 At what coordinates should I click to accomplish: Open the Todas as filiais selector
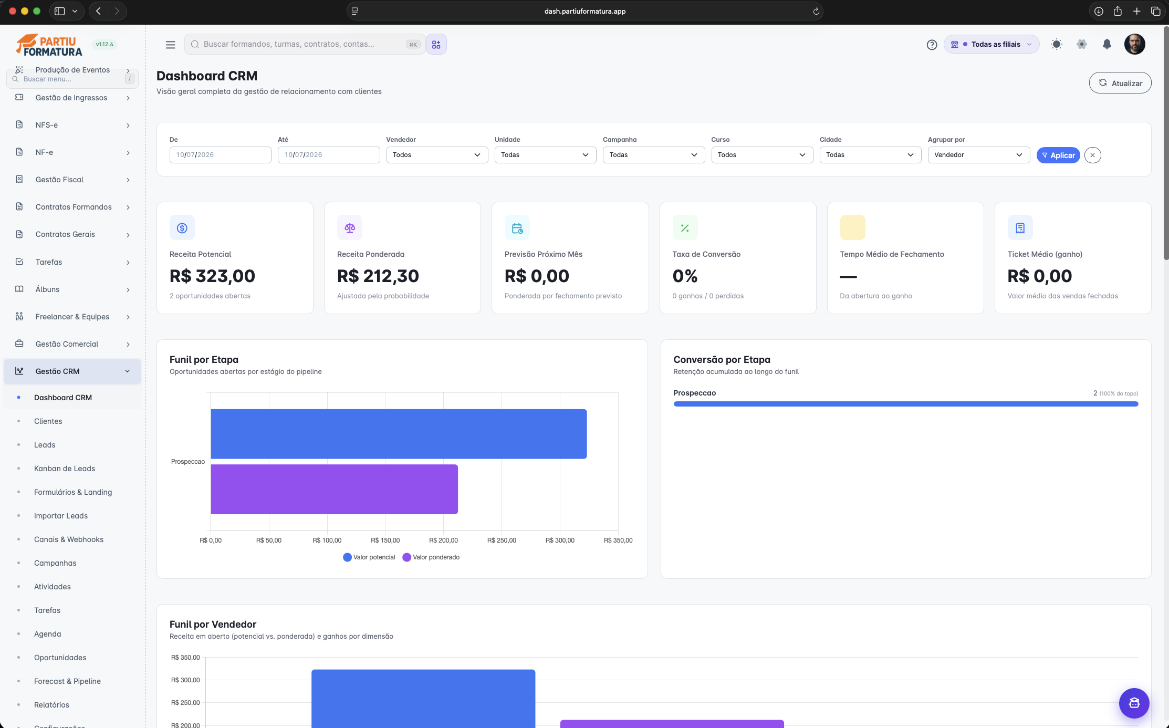[x=991, y=44]
